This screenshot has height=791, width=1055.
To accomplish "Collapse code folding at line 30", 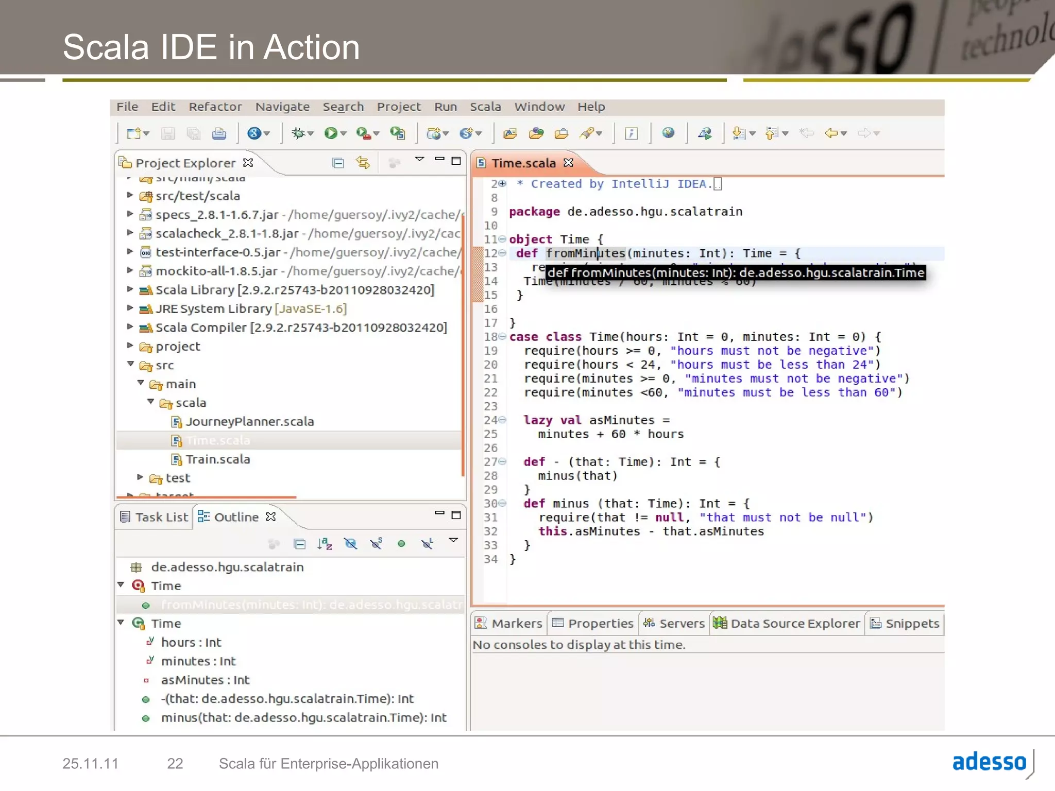I will [x=502, y=504].
